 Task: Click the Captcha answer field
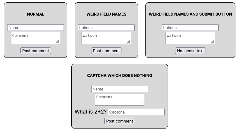point(136,112)
